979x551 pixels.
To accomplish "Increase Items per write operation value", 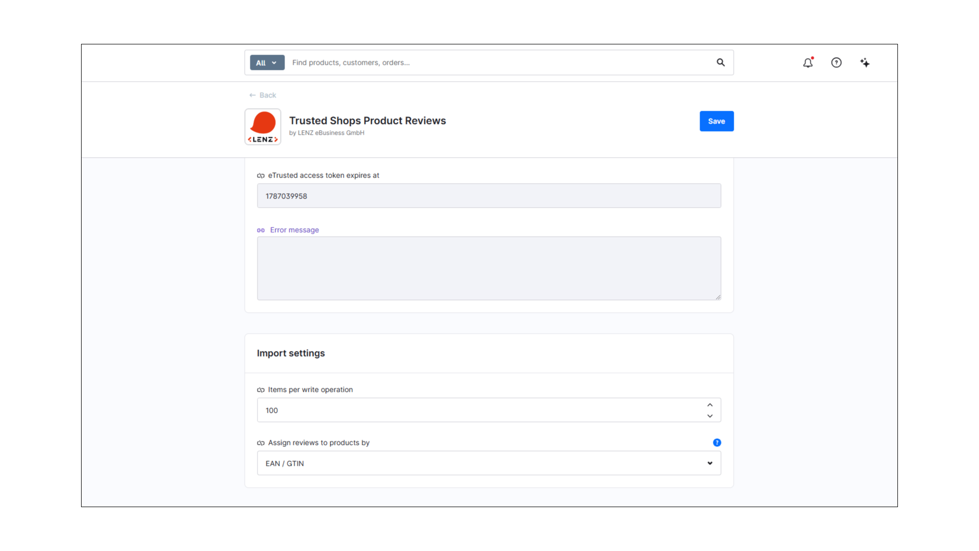I will click(x=710, y=405).
